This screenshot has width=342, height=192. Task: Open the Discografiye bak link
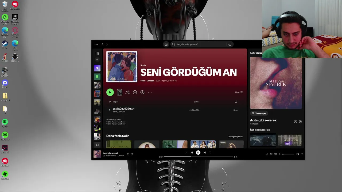coord(235,137)
